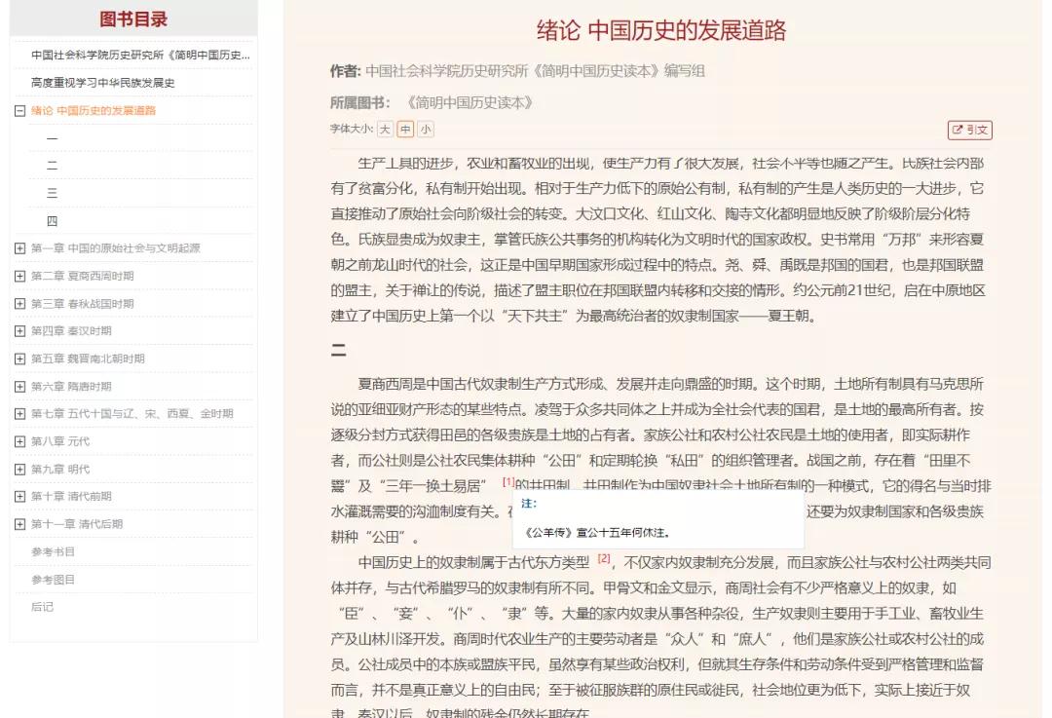1052x718 pixels.
Task: Click the minus icon beside 绪论 中国历史的发展道路
Action: 19,110
